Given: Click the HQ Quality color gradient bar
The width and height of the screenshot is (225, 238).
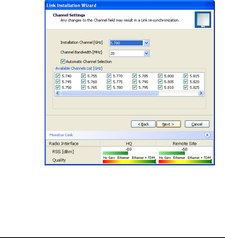Looking at the screenshot, I should tap(129, 162).
